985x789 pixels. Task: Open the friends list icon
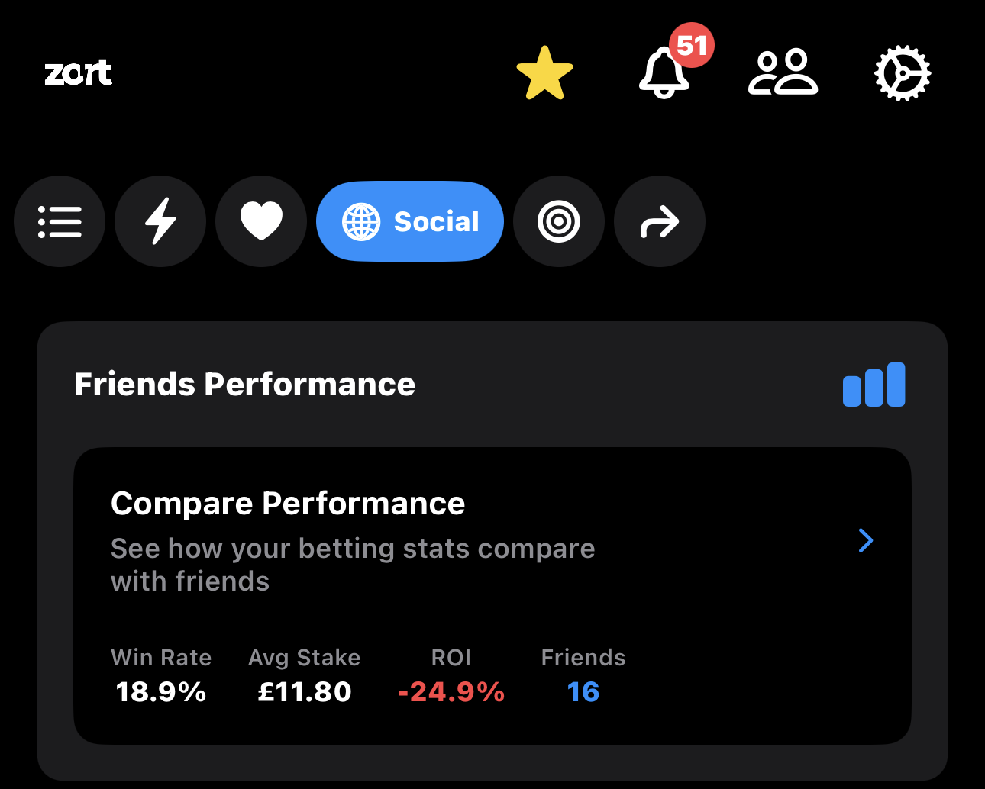tap(783, 74)
